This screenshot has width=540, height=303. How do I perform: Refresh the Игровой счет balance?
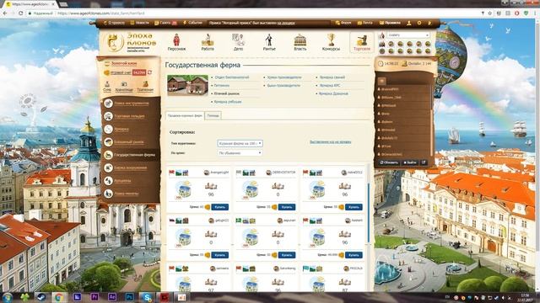tap(150, 72)
